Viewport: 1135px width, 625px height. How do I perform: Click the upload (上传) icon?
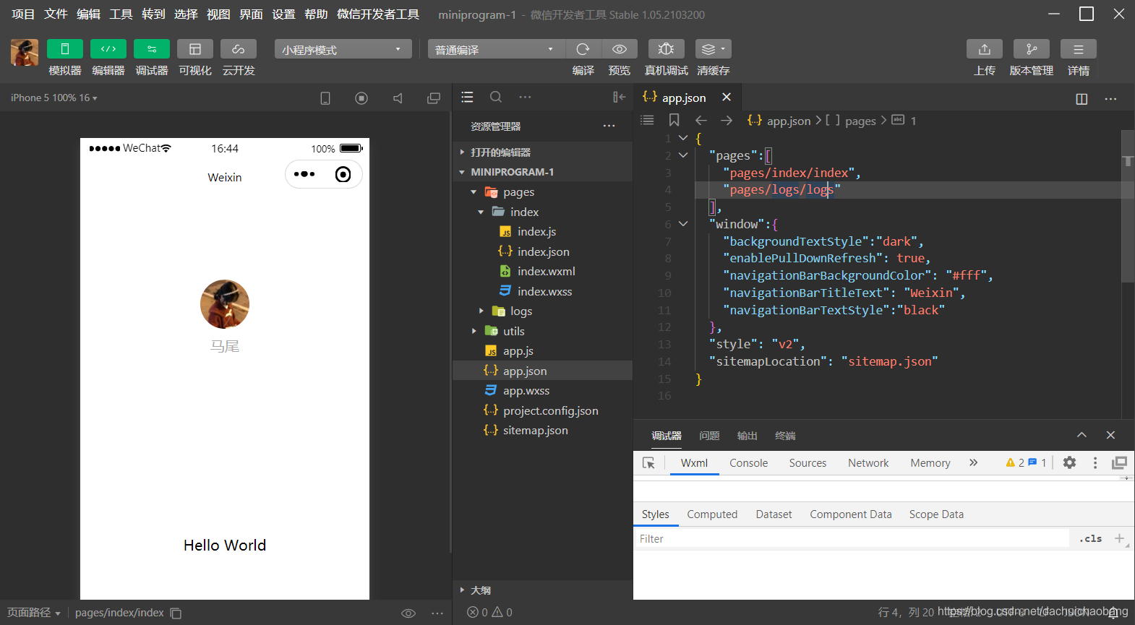985,49
